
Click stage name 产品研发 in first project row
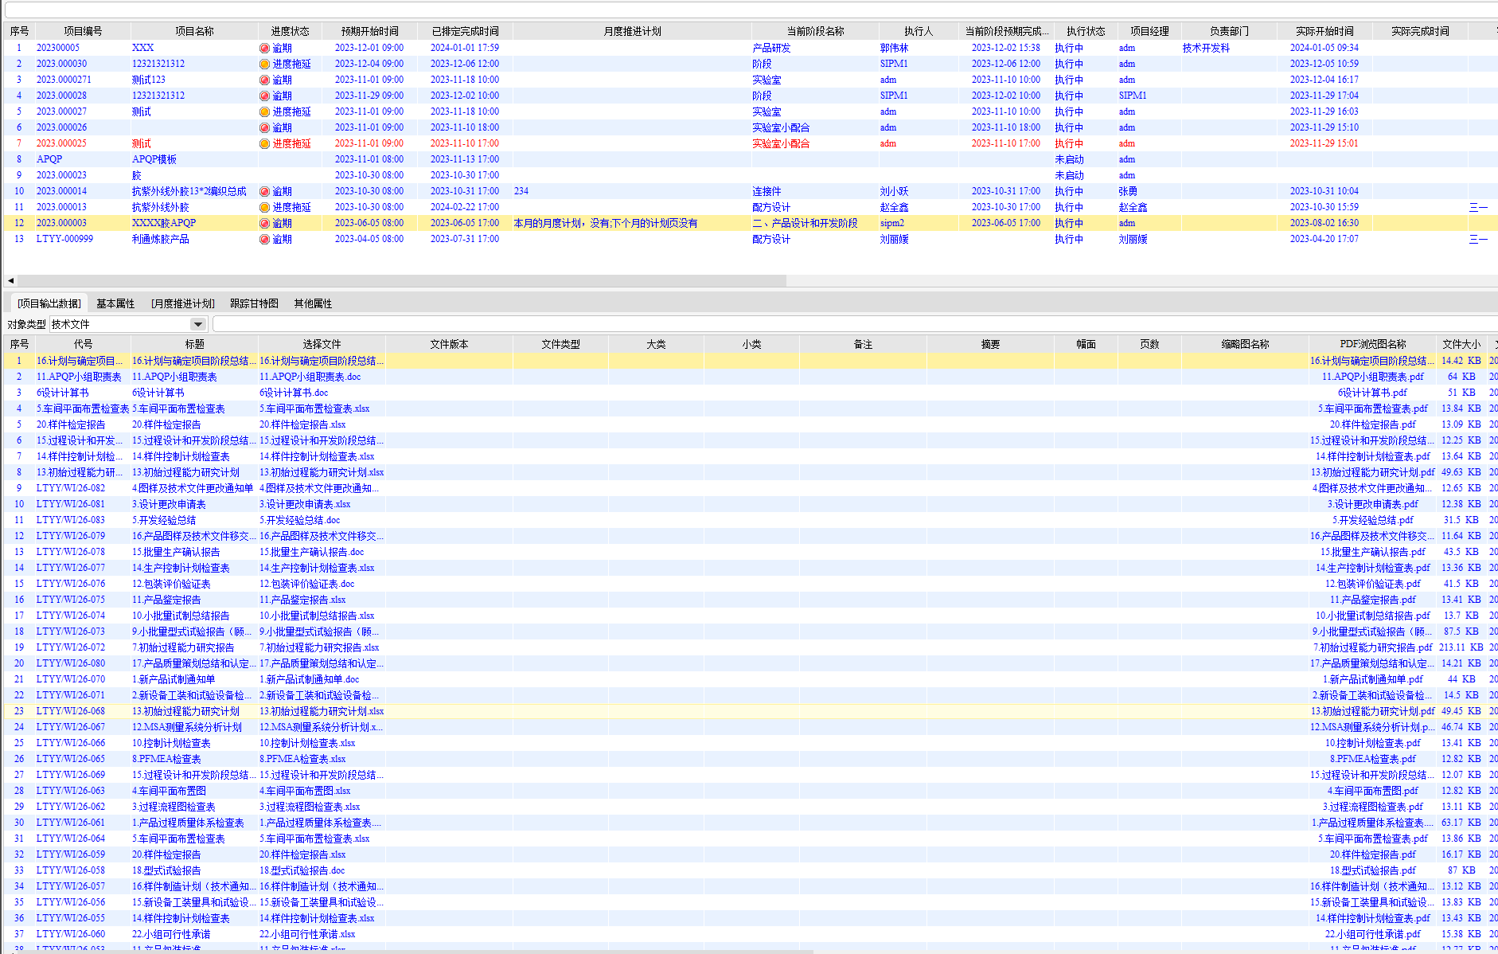[771, 48]
